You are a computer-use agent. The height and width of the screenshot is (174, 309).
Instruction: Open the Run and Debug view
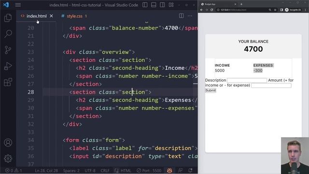(8, 66)
